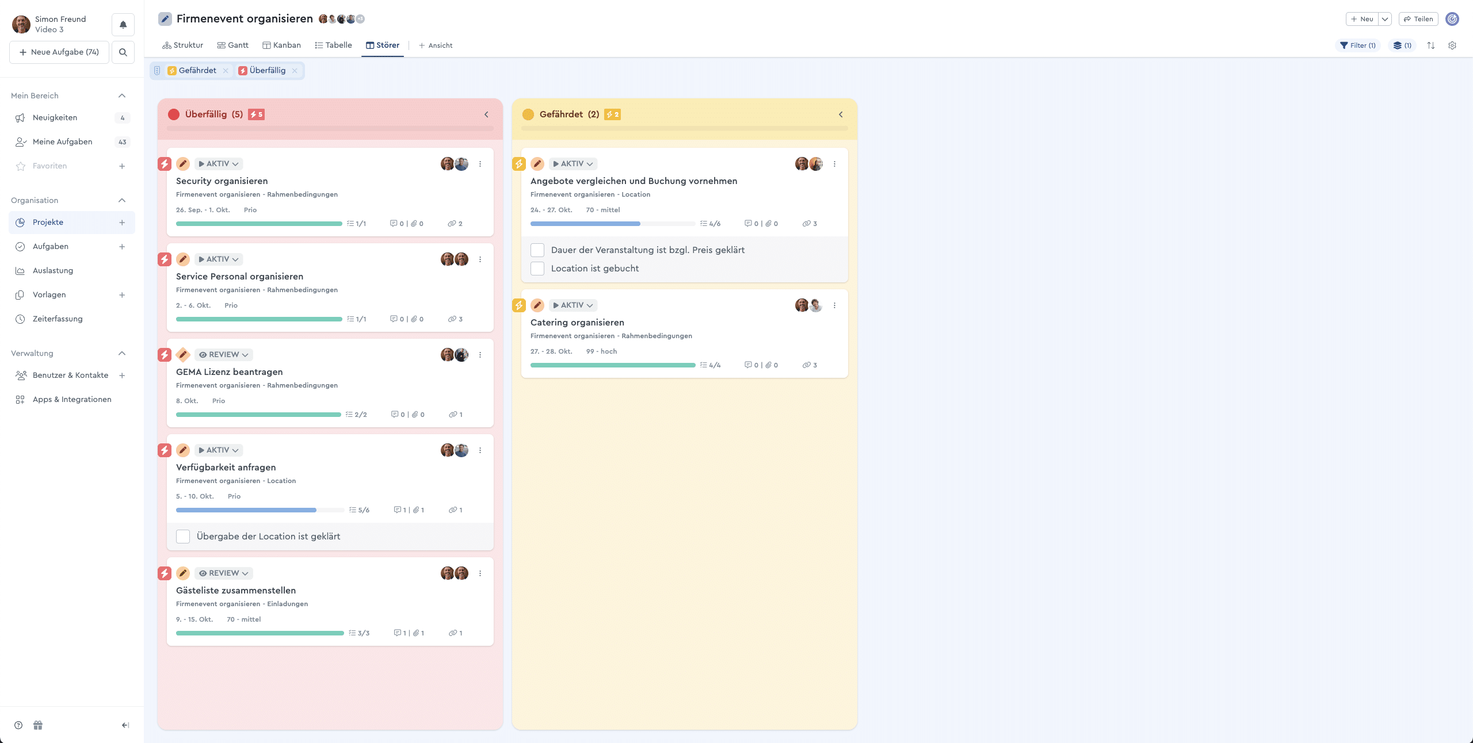1473x743 pixels.
Task: Open the view settings gear
Action: [x=1452, y=45]
